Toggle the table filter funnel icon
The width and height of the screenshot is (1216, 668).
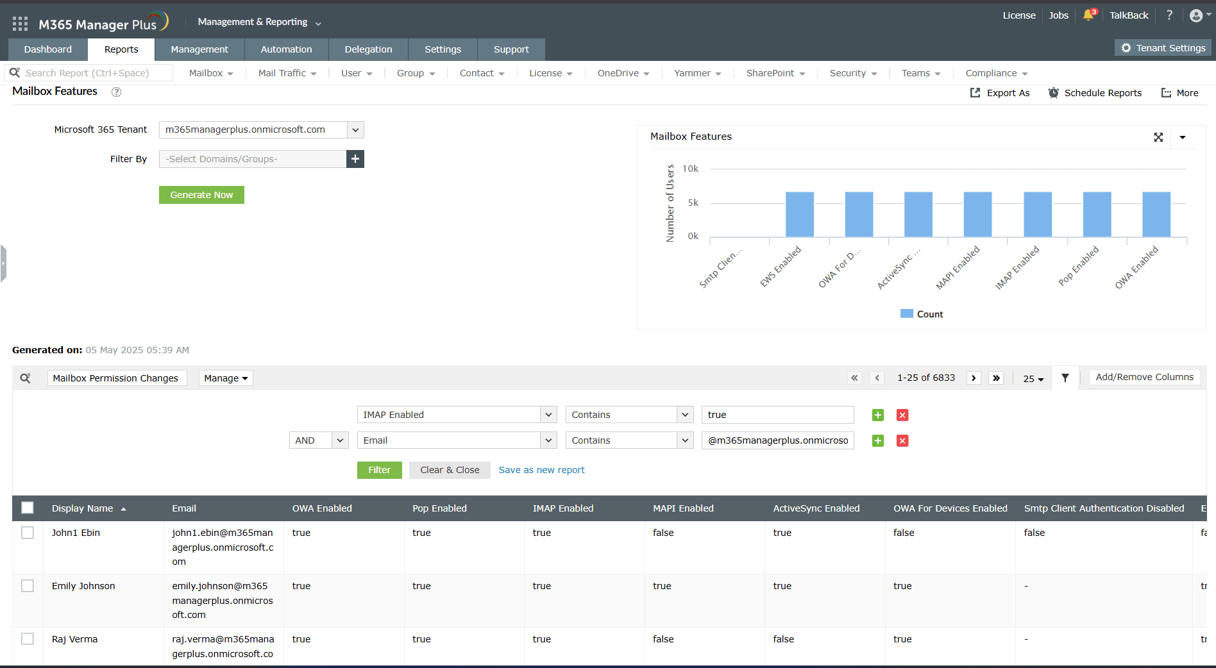(1065, 378)
